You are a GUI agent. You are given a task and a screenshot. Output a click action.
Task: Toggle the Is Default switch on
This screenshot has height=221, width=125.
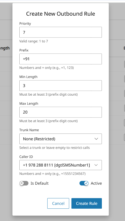click(x=24, y=183)
